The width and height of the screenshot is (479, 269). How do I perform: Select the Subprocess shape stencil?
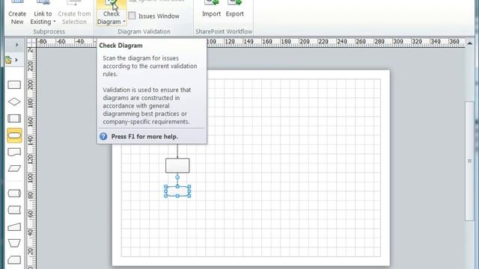(14, 118)
